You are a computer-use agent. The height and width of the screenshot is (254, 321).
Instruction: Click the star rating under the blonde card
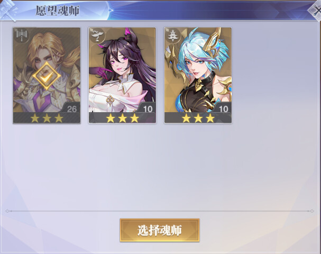point(47,118)
